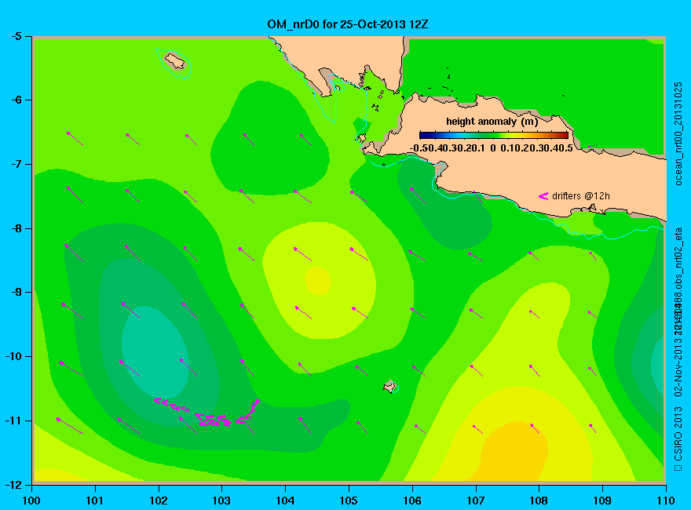
Task: Click the x-axis label 107
Action: coord(476,501)
